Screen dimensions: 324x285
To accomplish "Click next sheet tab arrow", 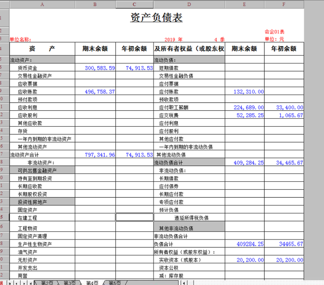I will coord(24,283).
